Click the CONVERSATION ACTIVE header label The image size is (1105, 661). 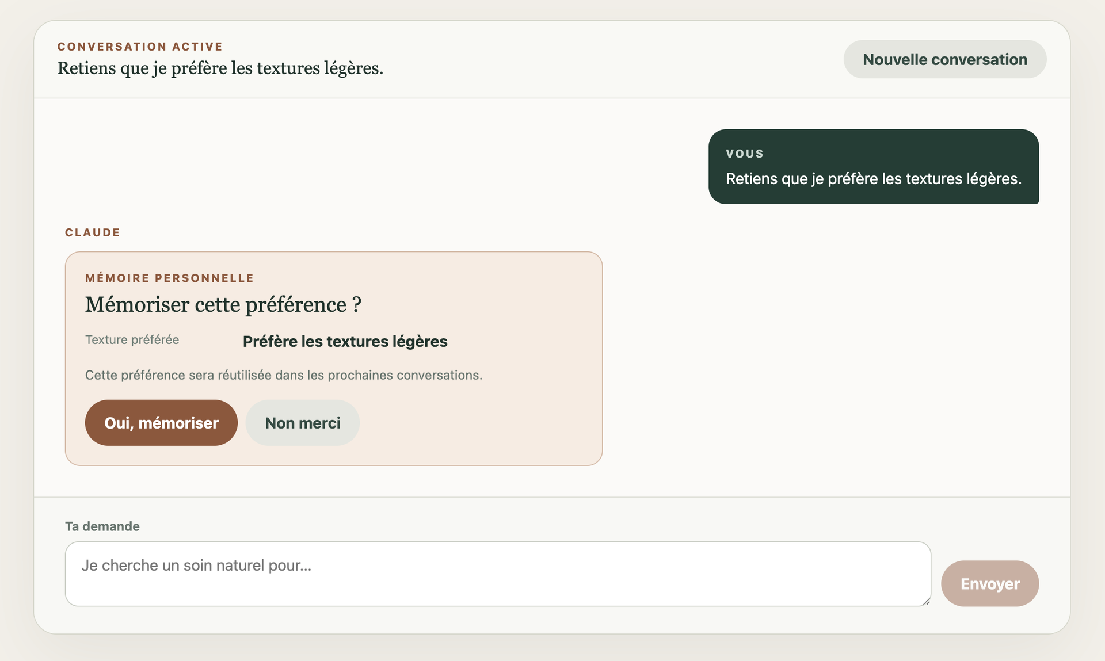pos(140,47)
